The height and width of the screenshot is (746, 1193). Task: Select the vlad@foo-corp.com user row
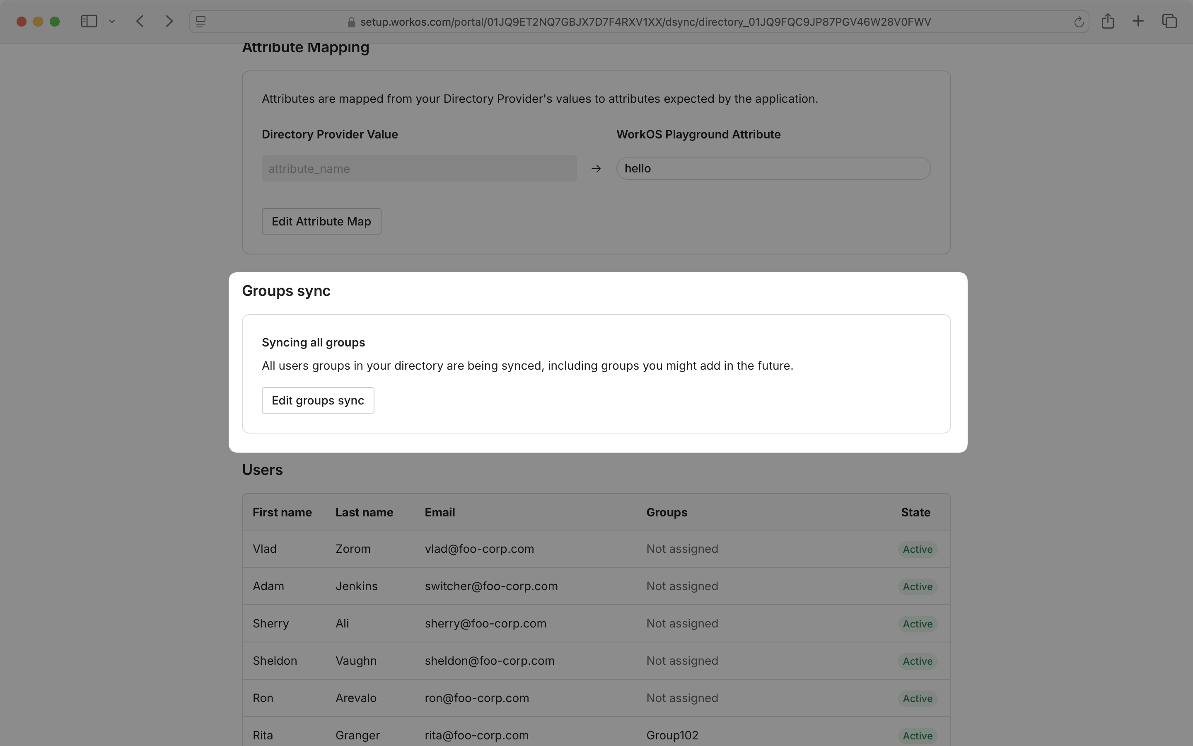click(479, 549)
